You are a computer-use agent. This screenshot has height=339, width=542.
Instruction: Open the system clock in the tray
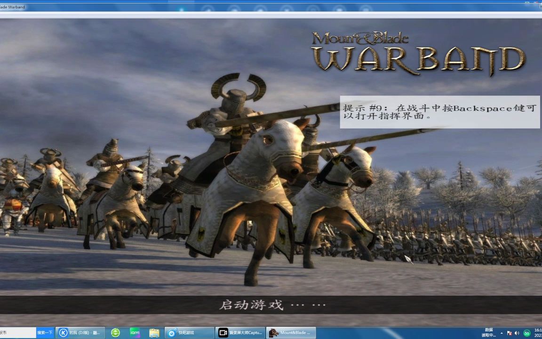pos(538,333)
